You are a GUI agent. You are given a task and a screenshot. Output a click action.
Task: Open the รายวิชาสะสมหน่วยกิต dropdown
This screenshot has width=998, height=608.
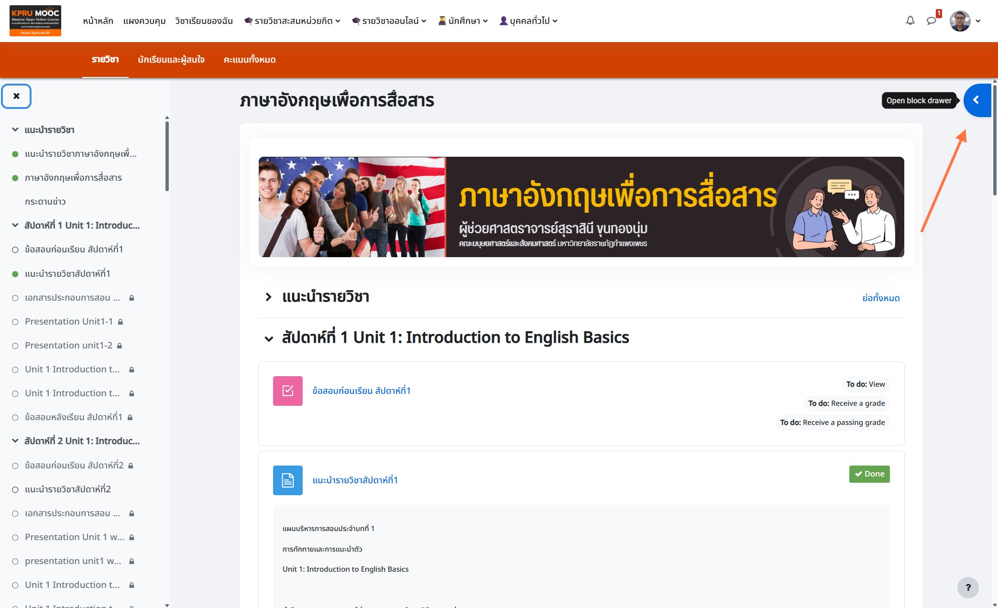292,21
